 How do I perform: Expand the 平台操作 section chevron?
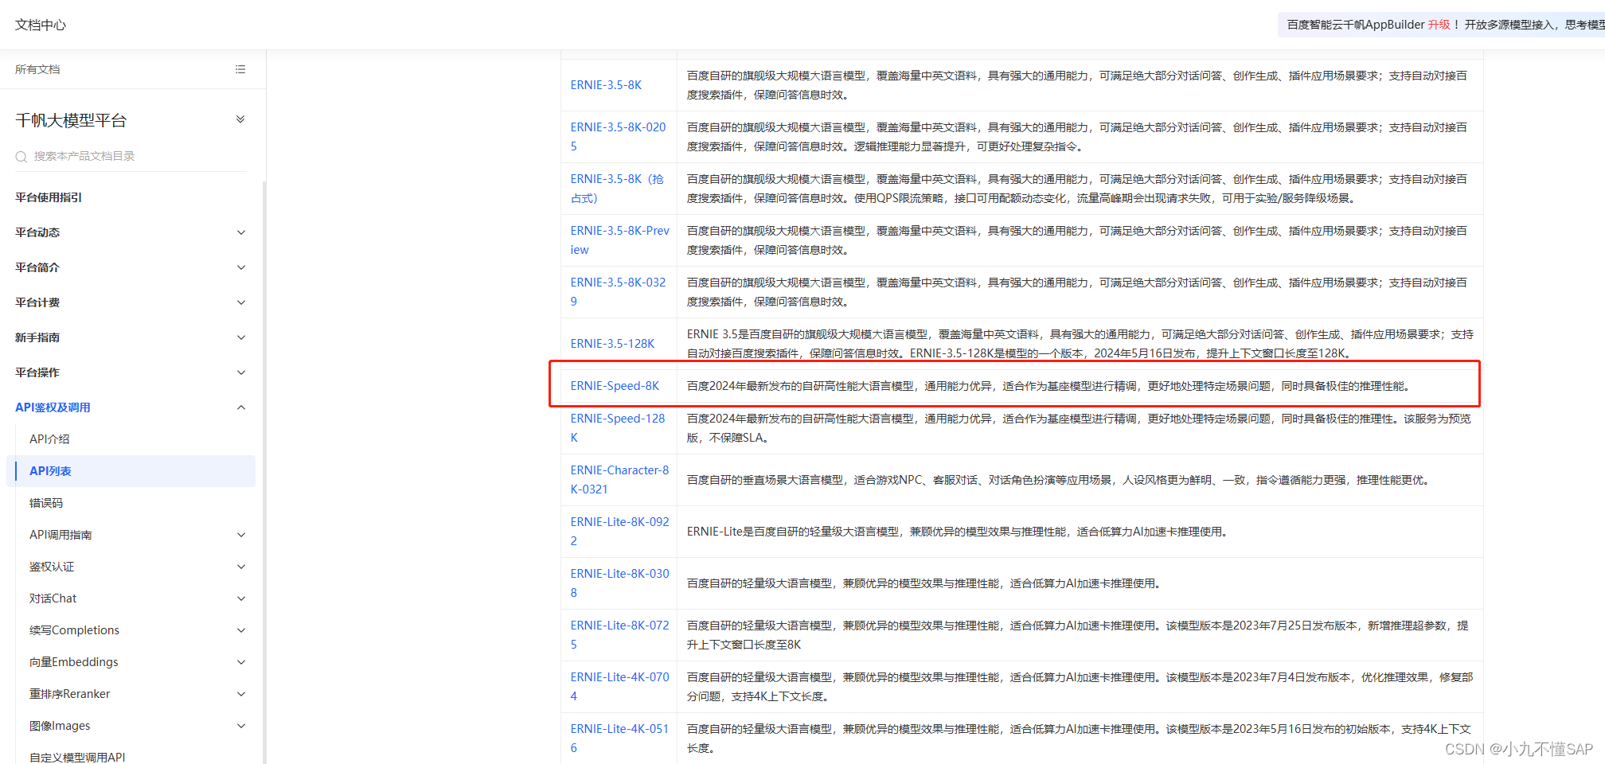click(241, 372)
